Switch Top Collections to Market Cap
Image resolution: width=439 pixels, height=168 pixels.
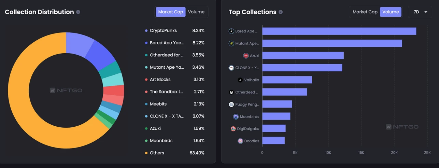point(365,12)
